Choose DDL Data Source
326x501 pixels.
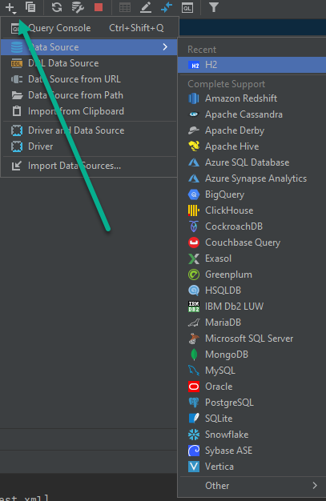tap(89, 63)
